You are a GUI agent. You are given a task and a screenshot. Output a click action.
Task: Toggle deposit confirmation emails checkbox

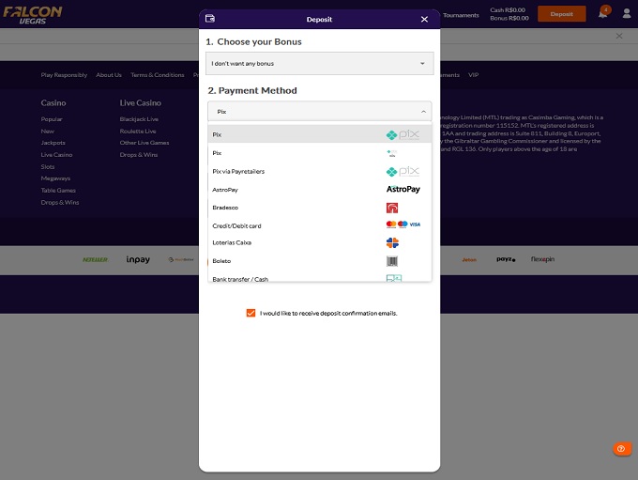251,313
